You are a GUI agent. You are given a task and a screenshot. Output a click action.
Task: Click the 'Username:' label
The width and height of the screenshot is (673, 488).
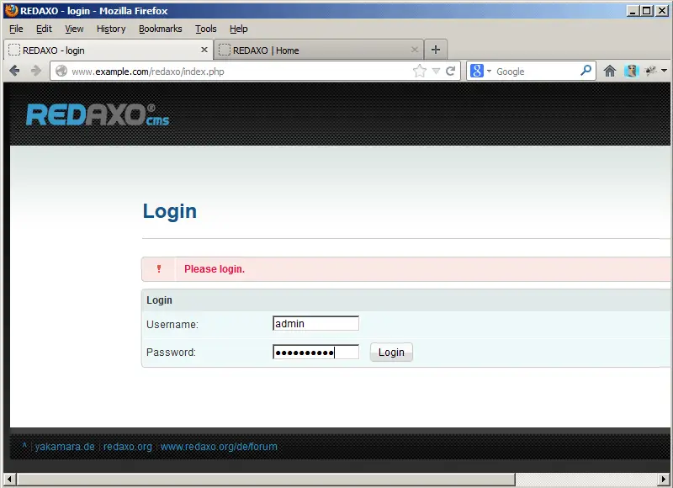point(172,325)
